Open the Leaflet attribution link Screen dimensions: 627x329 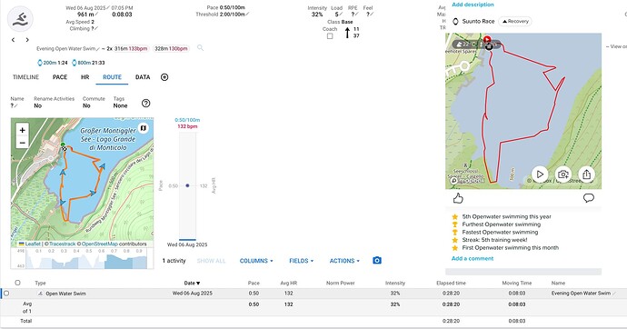33,244
